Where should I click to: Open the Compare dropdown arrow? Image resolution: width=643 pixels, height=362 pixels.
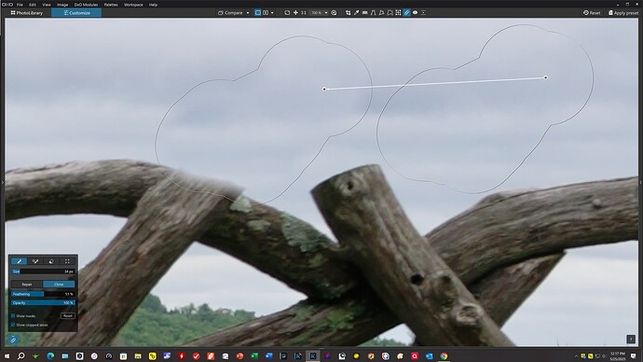pos(248,13)
